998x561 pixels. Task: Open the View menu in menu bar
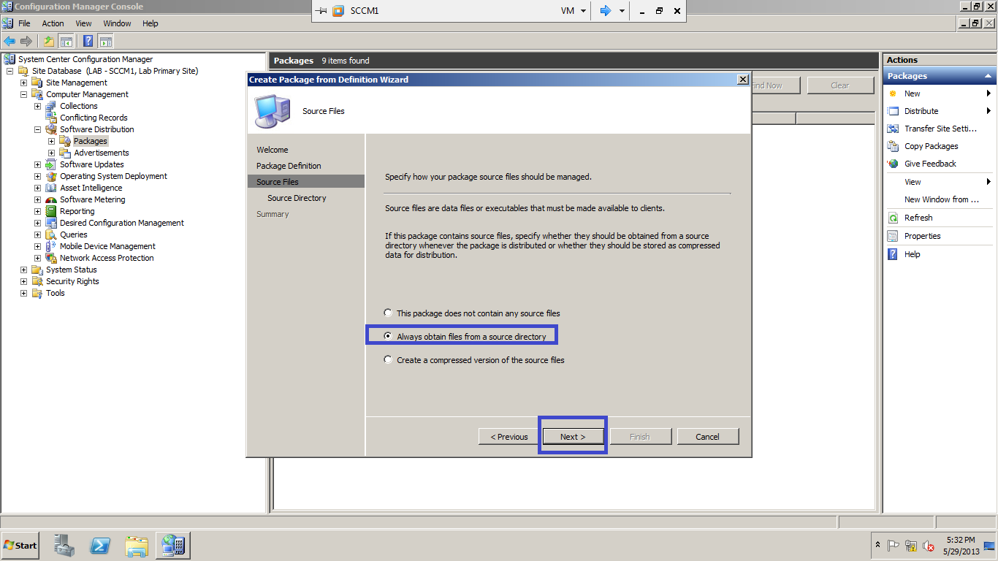82,23
